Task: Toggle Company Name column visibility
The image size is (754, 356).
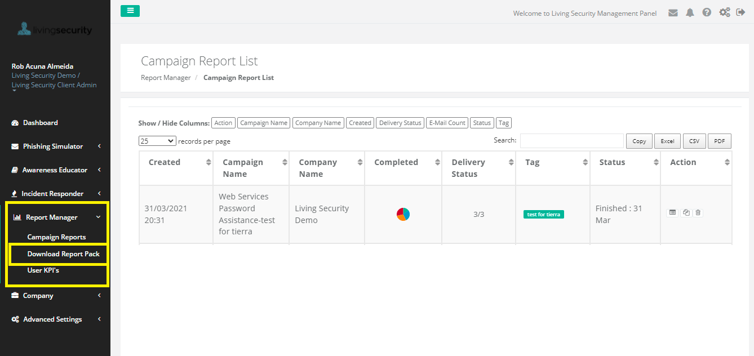Action: pyautogui.click(x=318, y=123)
